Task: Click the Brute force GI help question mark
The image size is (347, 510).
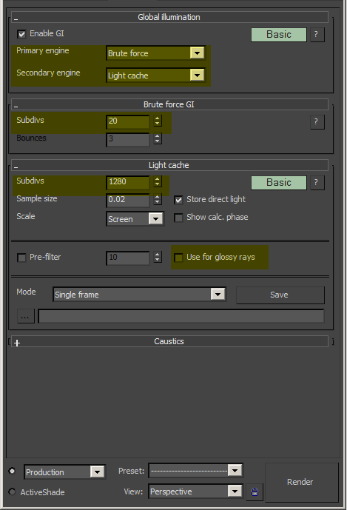Action: tap(317, 122)
